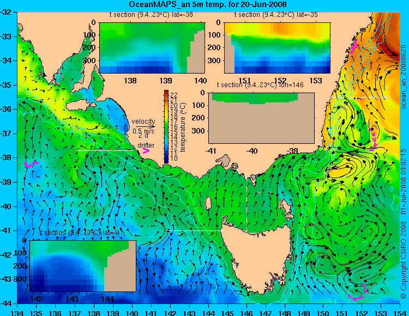Click the vertical 'temperature (°C)' label
The height and width of the screenshot is (316, 409).
pos(183,127)
